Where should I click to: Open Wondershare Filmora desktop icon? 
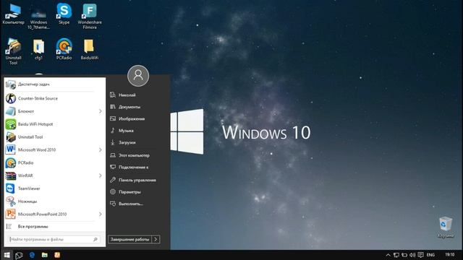pos(90,16)
